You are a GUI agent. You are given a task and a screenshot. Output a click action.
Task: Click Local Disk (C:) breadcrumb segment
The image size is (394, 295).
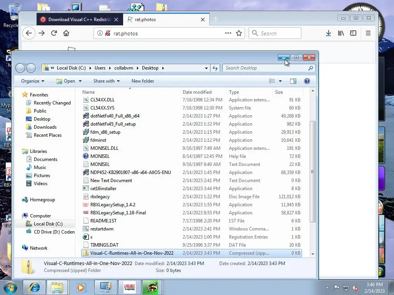(x=71, y=68)
